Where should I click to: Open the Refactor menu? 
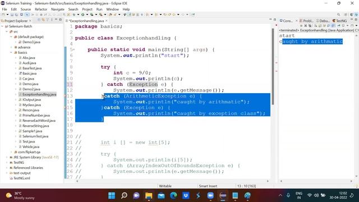[41, 9]
